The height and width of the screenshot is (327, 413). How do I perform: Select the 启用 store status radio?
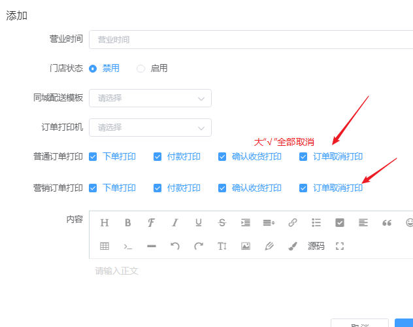140,69
